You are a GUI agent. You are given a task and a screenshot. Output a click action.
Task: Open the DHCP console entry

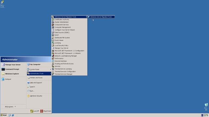coord(69,35)
